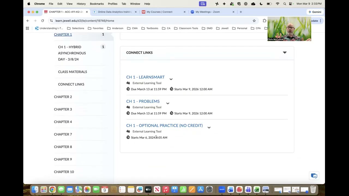Image resolution: width=349 pixels, height=196 pixels.
Task: Open the Control Center icon
Action: click(x=291, y=4)
